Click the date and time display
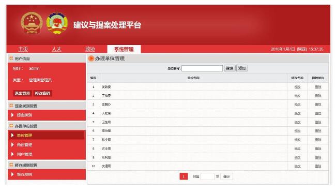The width and height of the screenshot is (336, 192). point(297,49)
